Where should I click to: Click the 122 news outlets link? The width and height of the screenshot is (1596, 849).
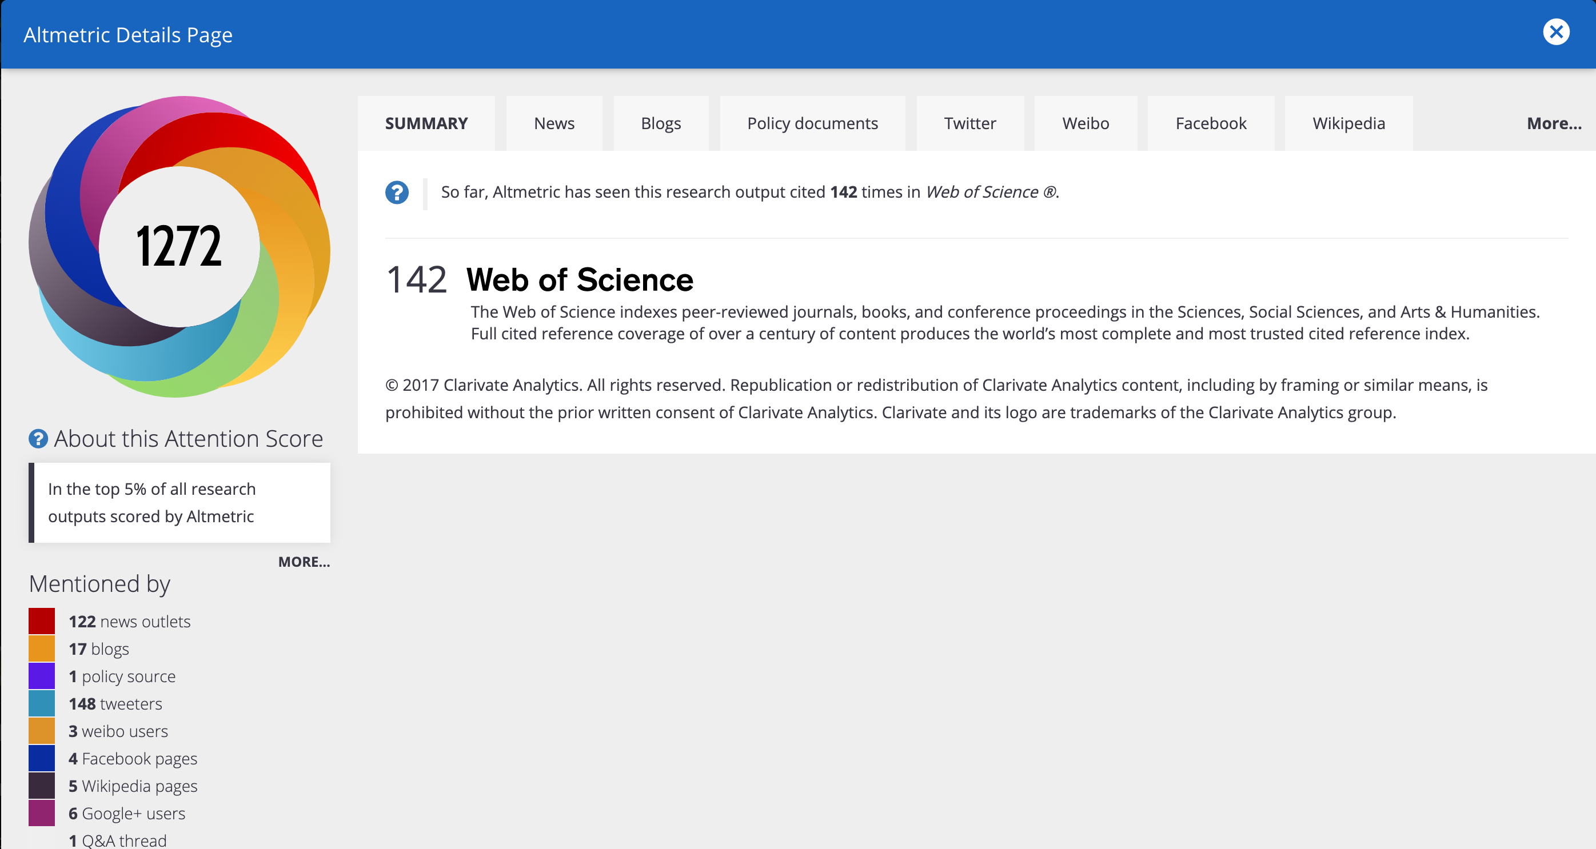point(130,621)
